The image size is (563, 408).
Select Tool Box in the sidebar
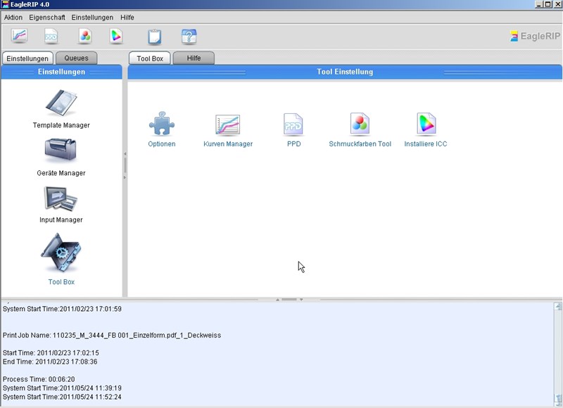[x=61, y=258]
